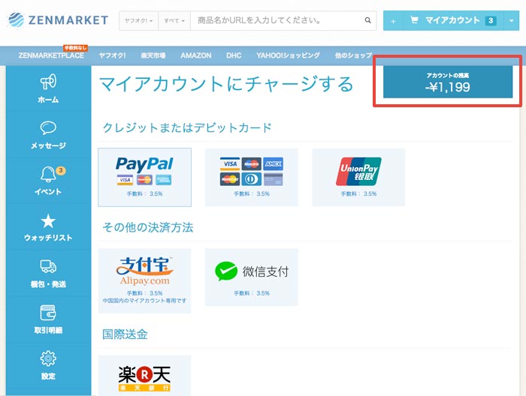Open the ZENMARKETPLACE menu item
The height and width of the screenshot is (396, 526).
pyautogui.click(x=51, y=55)
